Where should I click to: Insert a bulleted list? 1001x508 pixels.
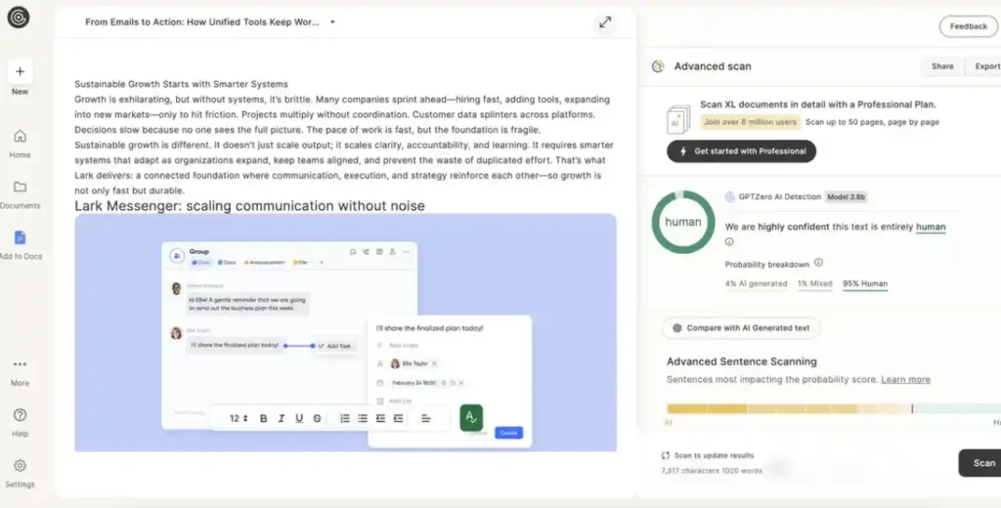(363, 419)
